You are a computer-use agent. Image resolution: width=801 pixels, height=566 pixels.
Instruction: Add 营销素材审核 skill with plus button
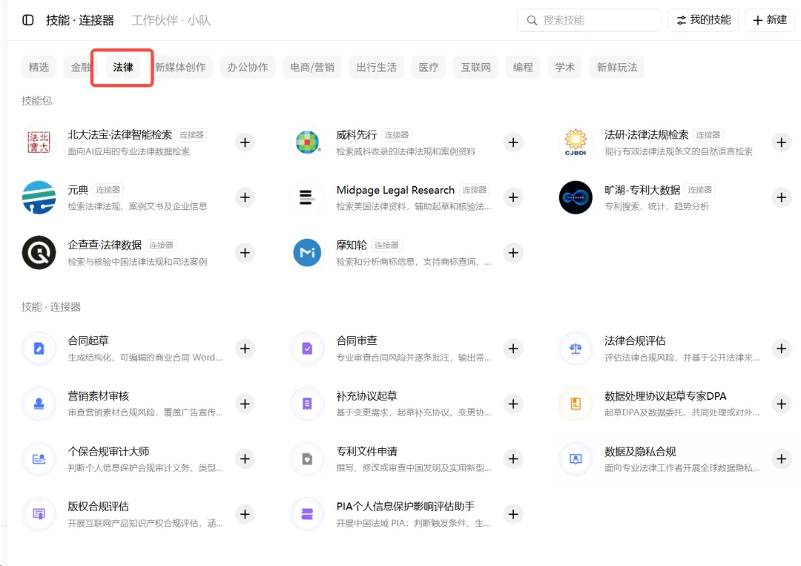click(x=245, y=404)
